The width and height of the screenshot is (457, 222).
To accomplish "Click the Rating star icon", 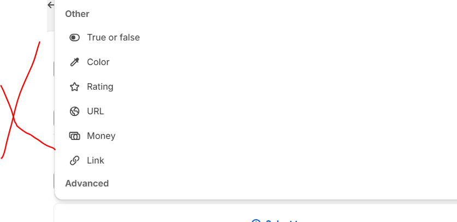I will tap(75, 87).
